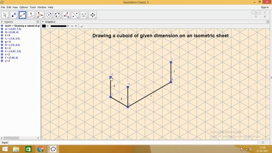This screenshot has height=153, width=272.
Task: Open the Settings gear icon
Action: 265,17
